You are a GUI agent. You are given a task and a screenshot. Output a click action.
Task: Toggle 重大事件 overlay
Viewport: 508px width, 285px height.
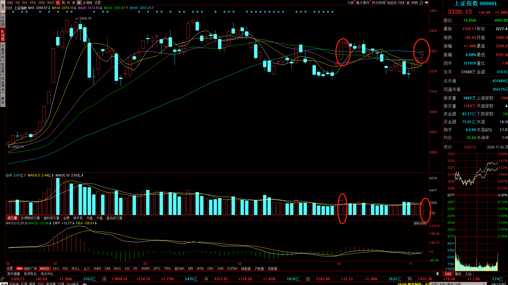point(363,3)
